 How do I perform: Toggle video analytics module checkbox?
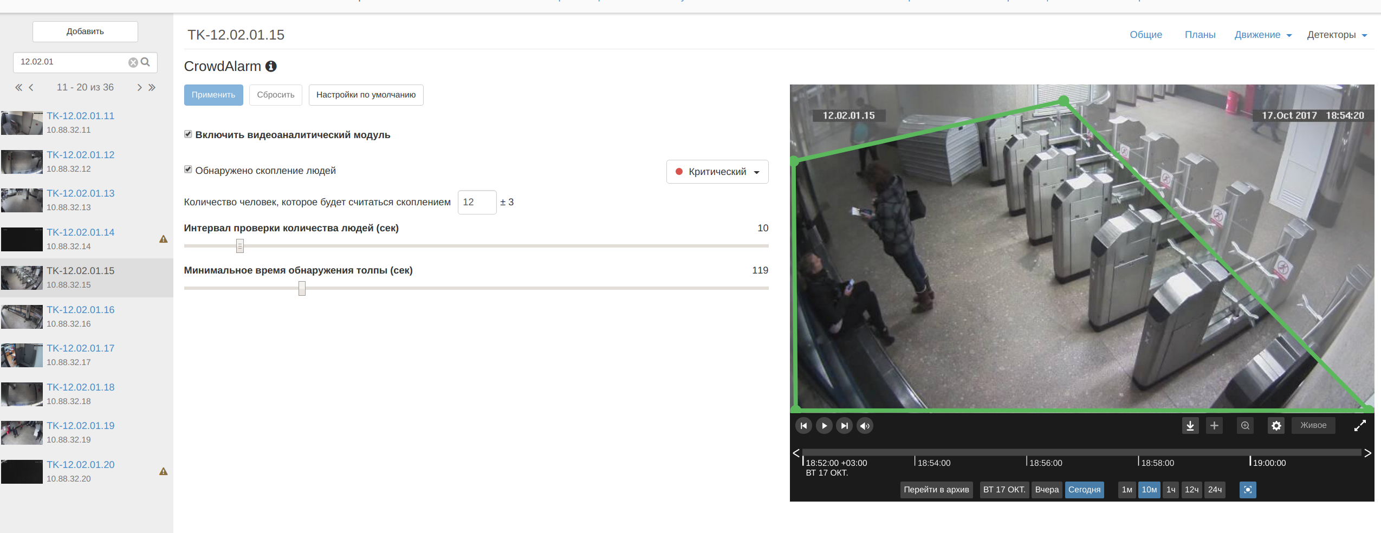click(x=188, y=134)
